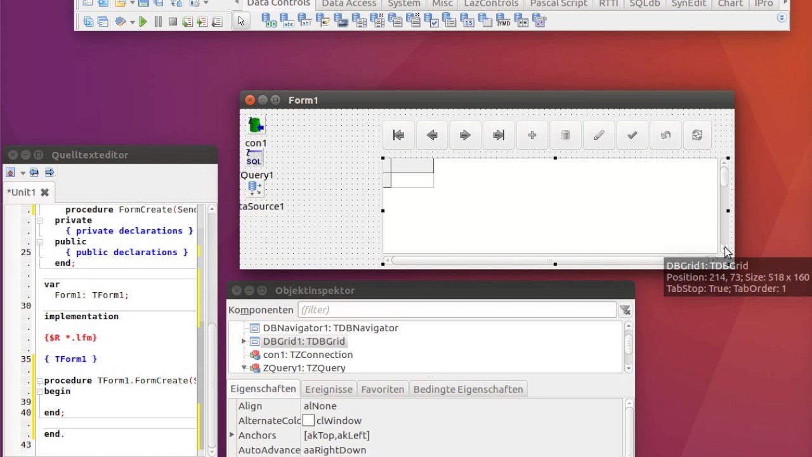Click the green Run button in toolbar
Screen dimensions: 812x457
143,22
